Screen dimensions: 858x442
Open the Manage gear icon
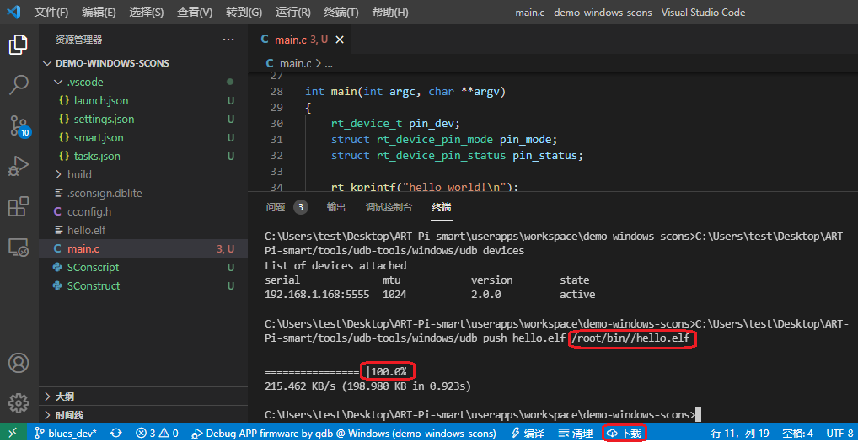click(19, 403)
